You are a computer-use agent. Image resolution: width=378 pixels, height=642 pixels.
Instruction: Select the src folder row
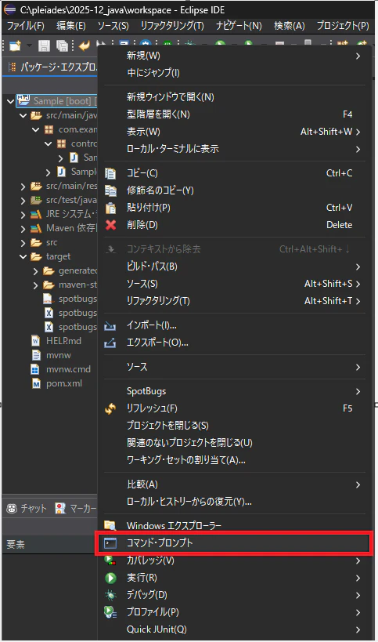[x=52, y=243]
